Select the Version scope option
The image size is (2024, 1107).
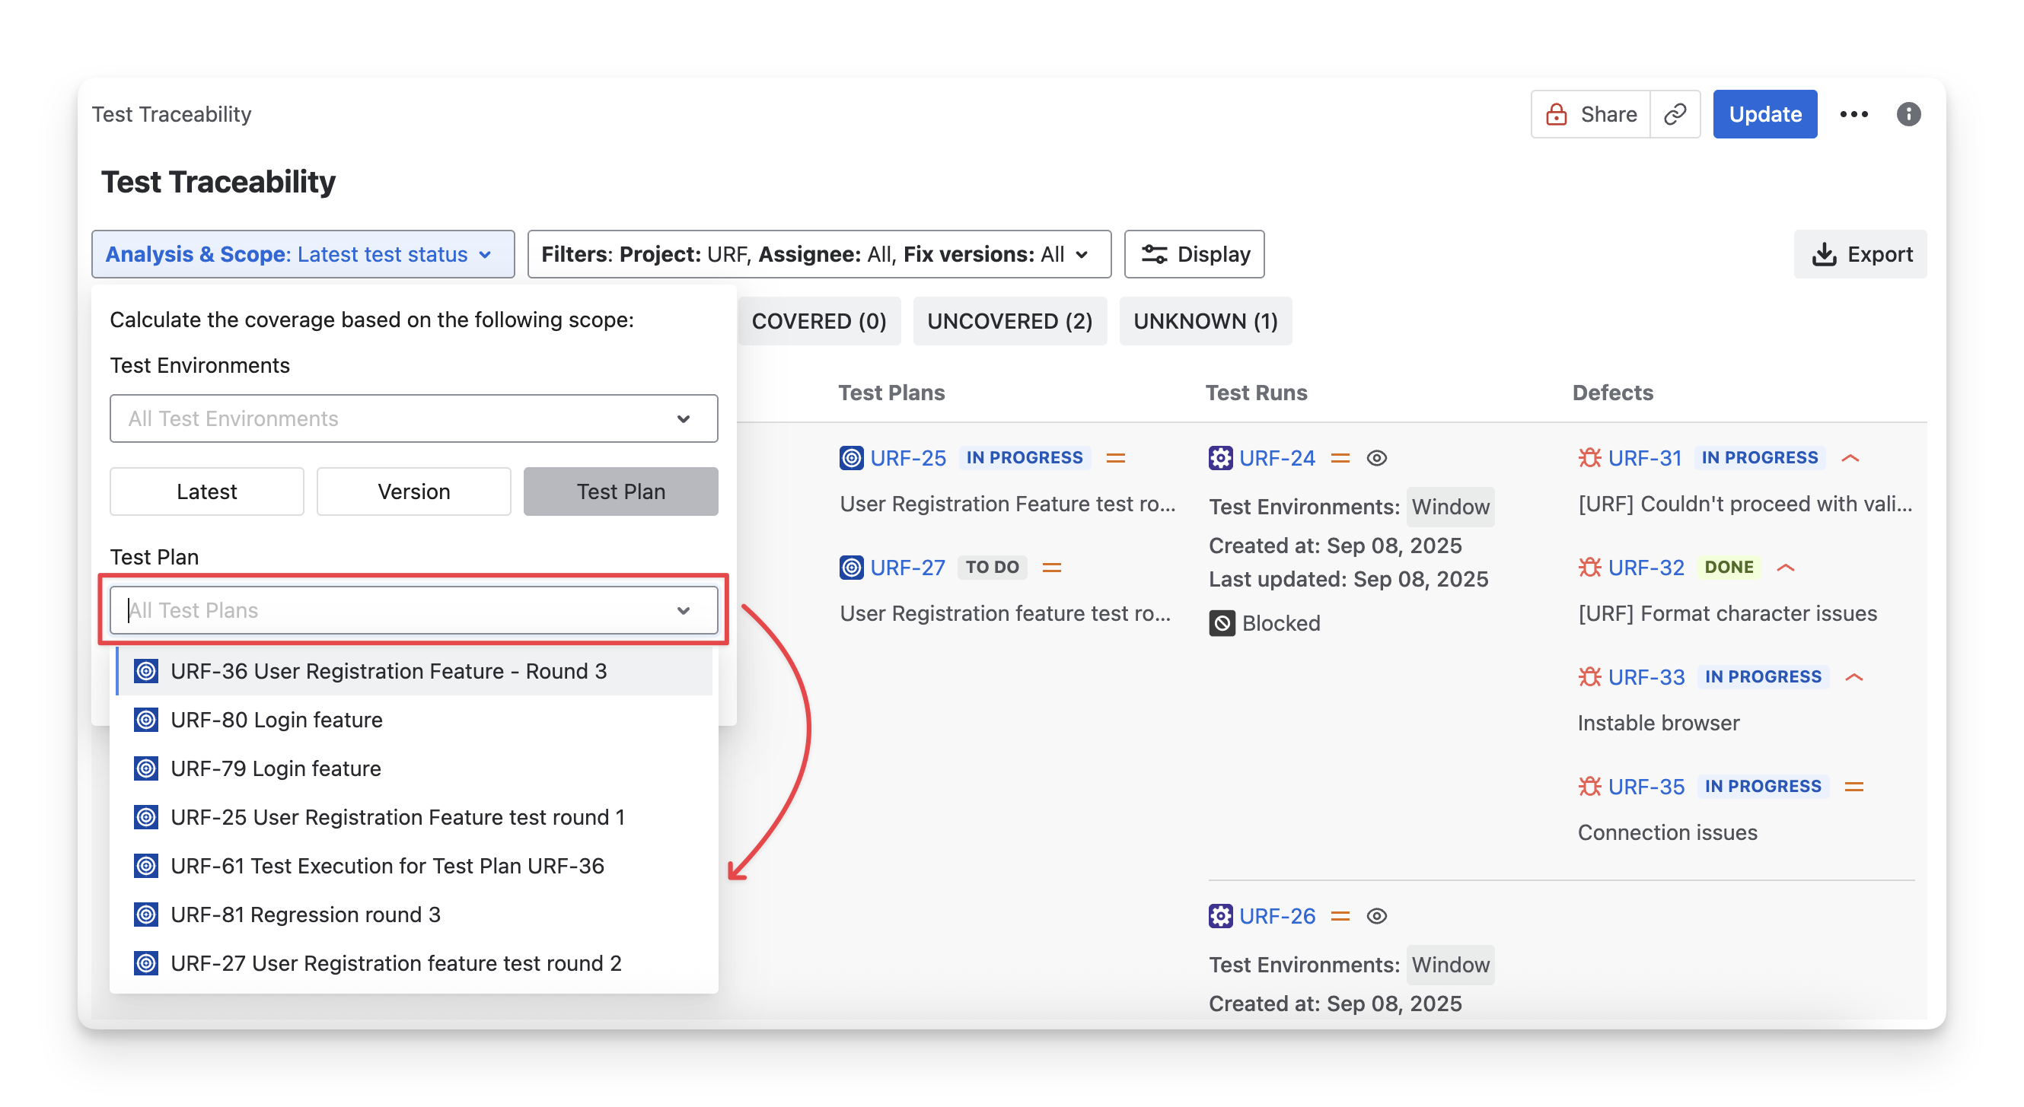413,491
